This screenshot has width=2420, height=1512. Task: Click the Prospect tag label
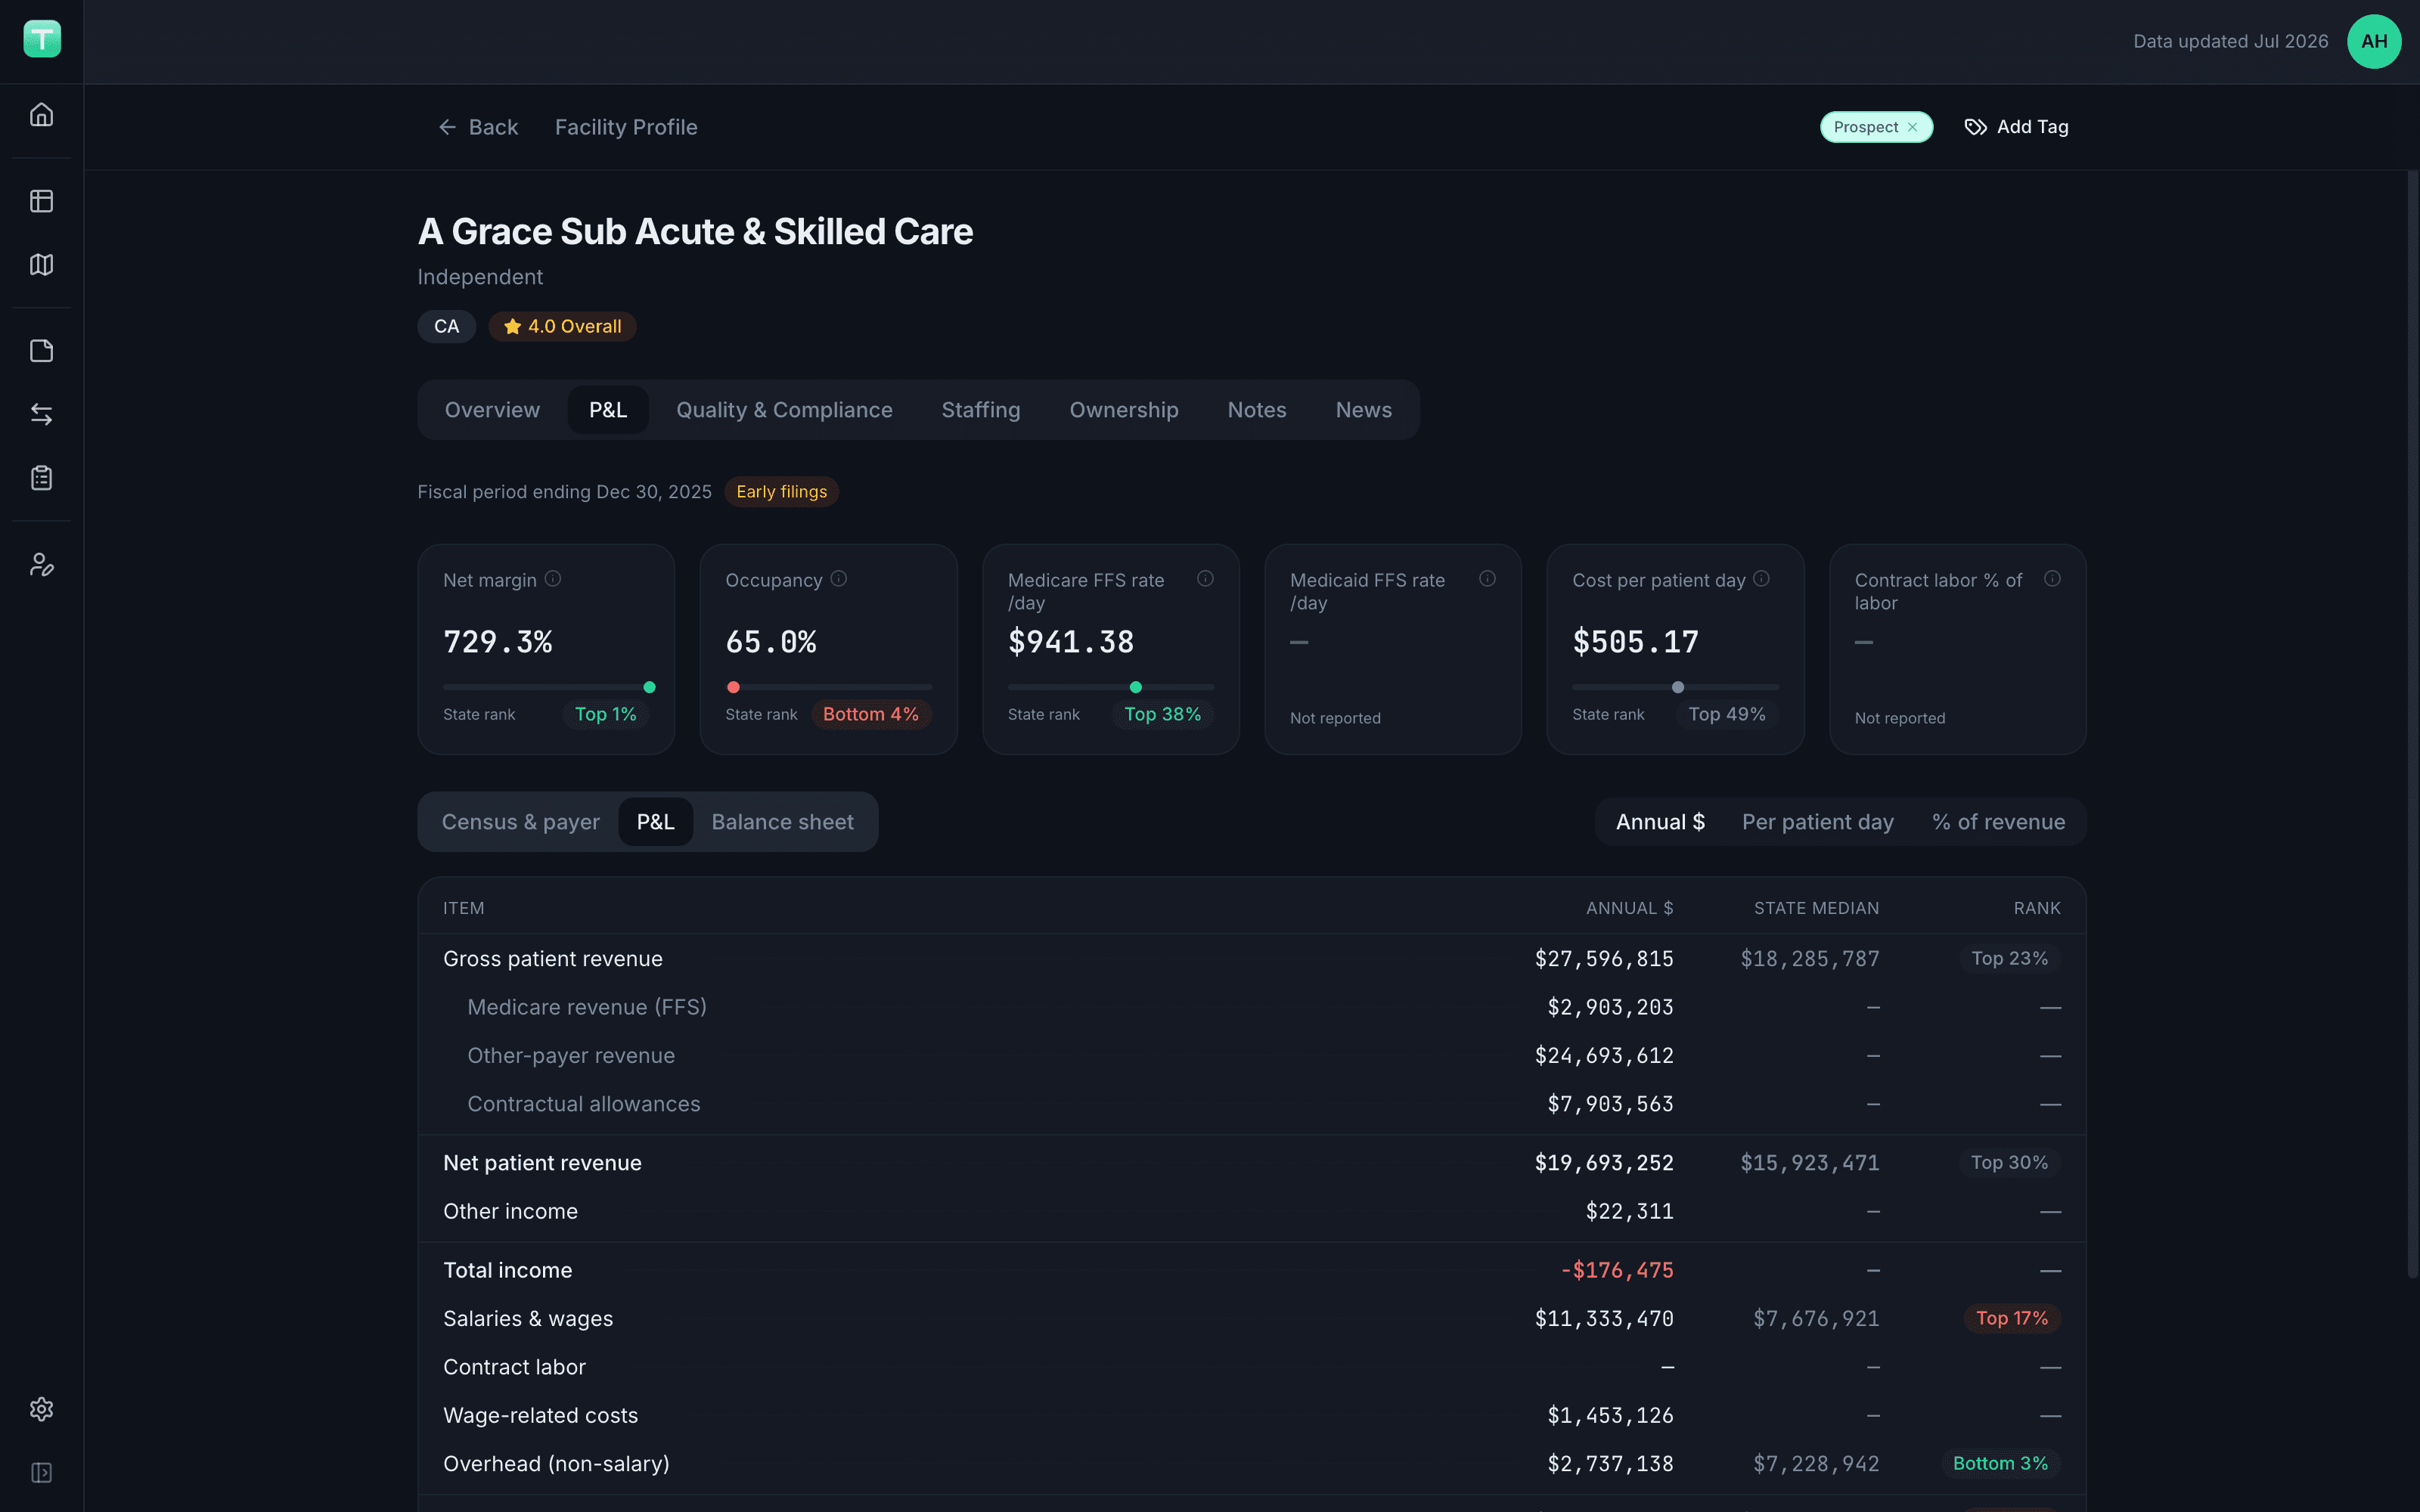tap(1865, 127)
